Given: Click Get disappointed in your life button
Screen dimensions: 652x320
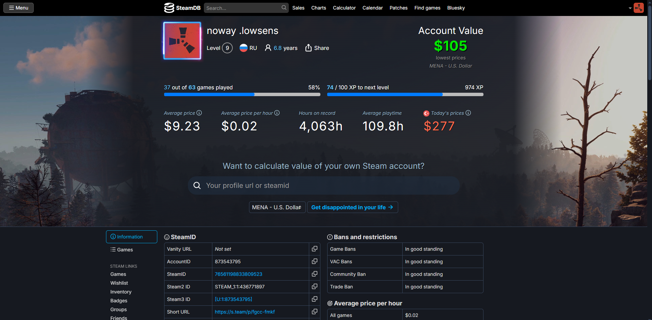Looking at the screenshot, I should [x=352, y=207].
